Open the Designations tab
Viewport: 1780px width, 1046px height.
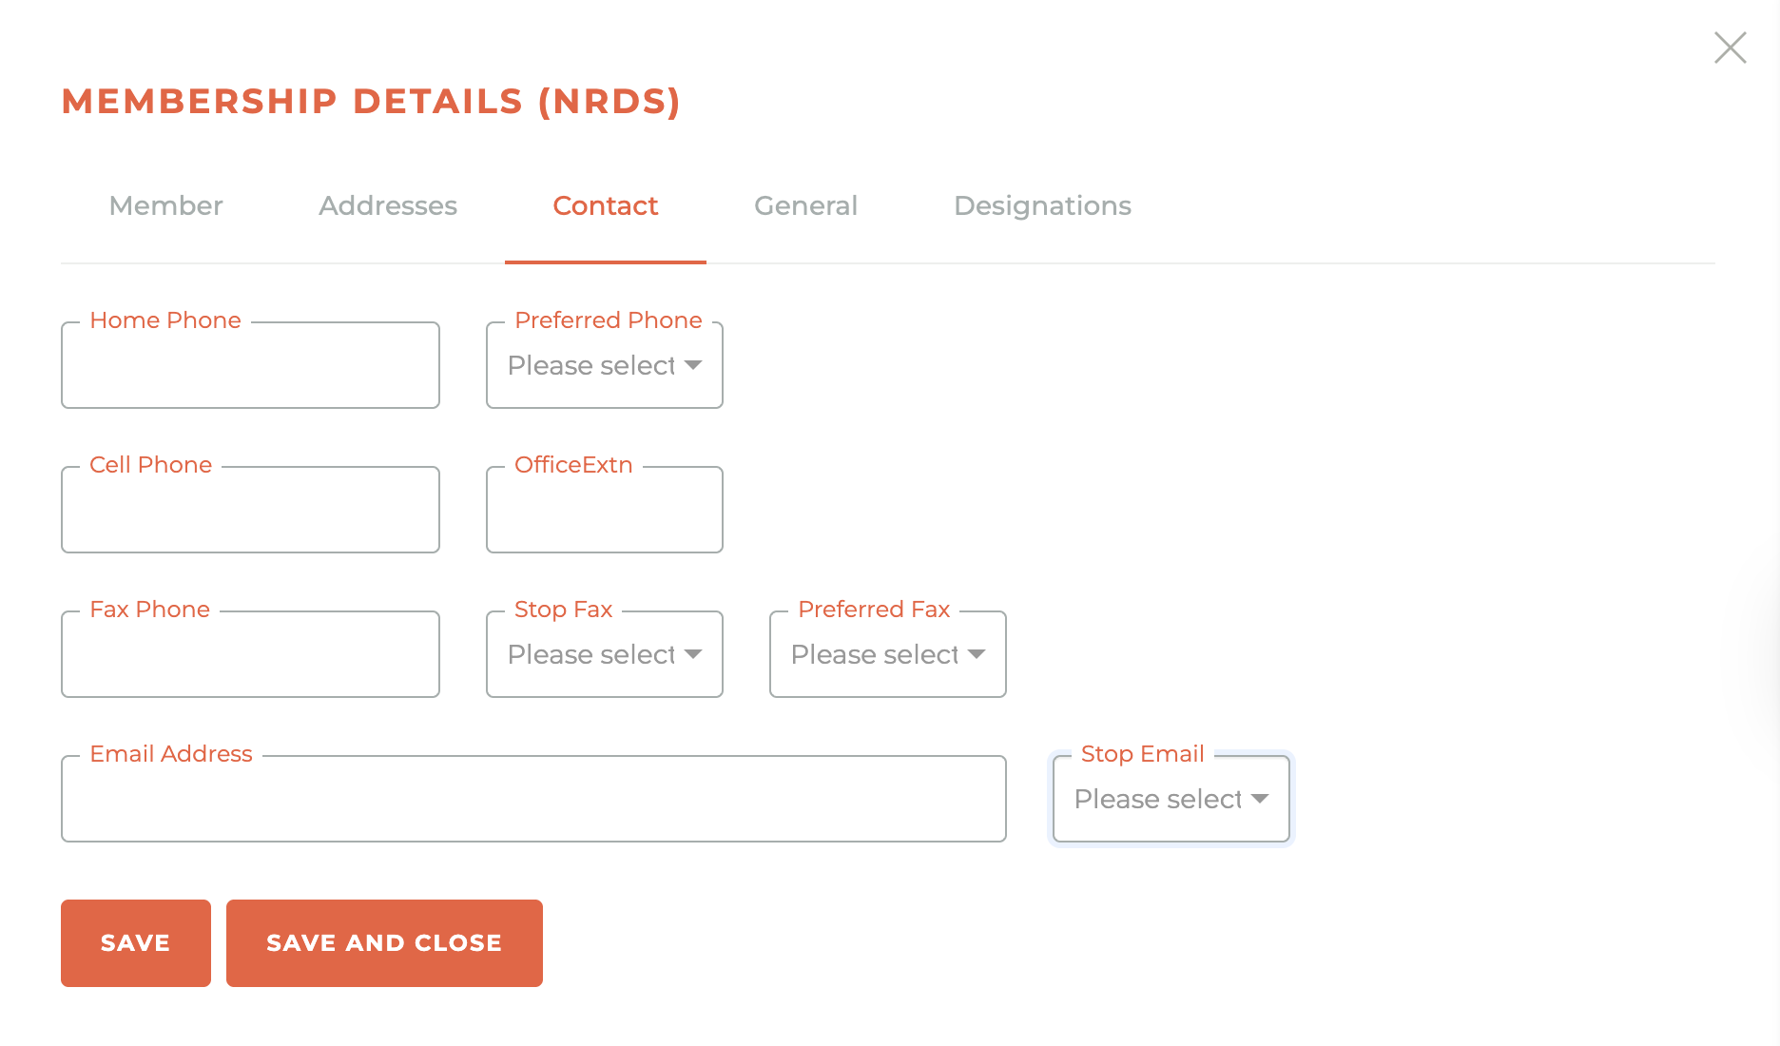pos(1042,205)
